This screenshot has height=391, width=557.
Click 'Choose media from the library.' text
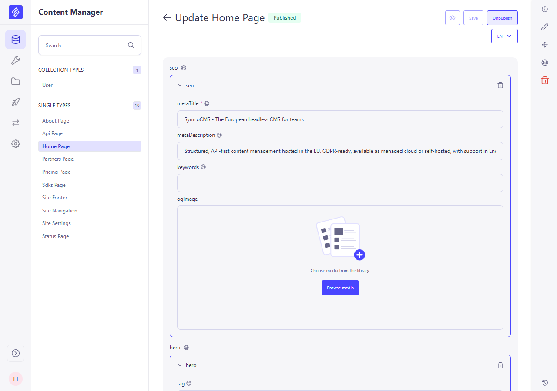[x=340, y=270]
